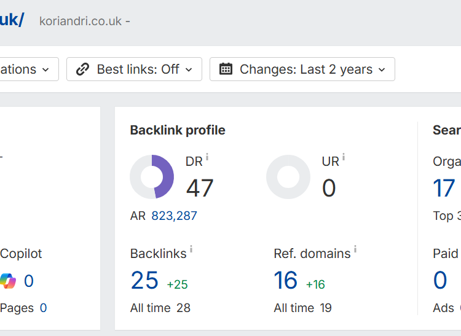The height and width of the screenshot is (336, 461).
Task: Click the purple DR donut chart
Action: click(x=152, y=177)
